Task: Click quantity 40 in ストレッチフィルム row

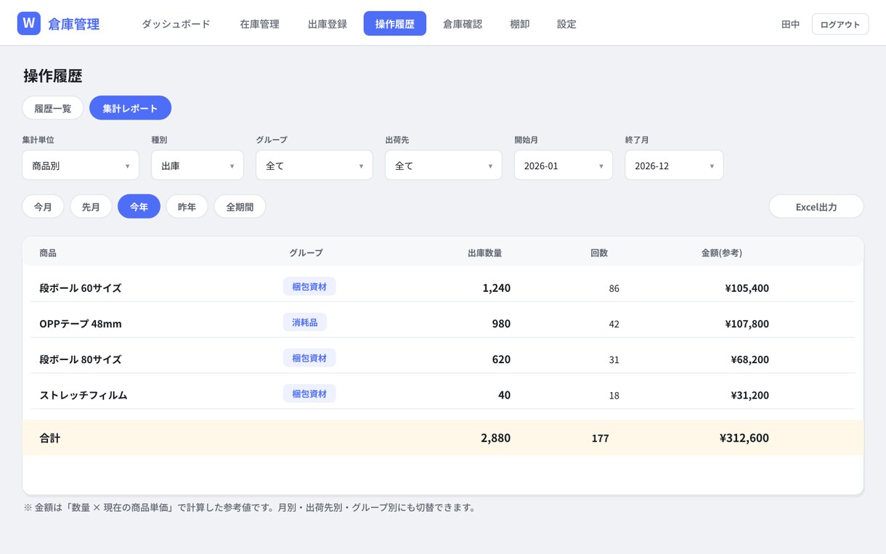Action: [x=504, y=394]
